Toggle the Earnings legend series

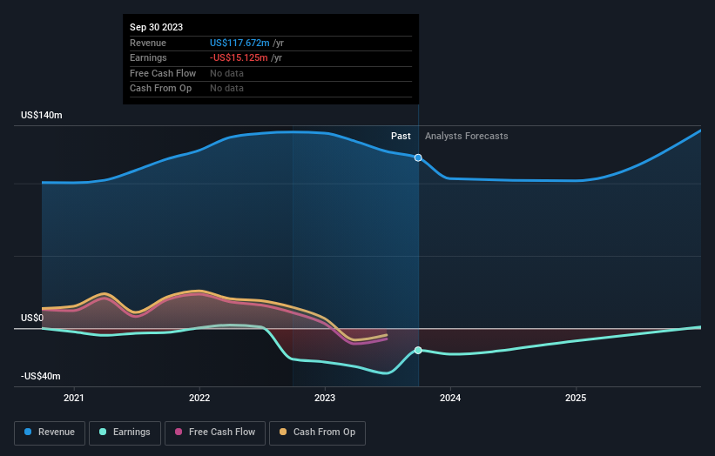pyautogui.click(x=125, y=433)
